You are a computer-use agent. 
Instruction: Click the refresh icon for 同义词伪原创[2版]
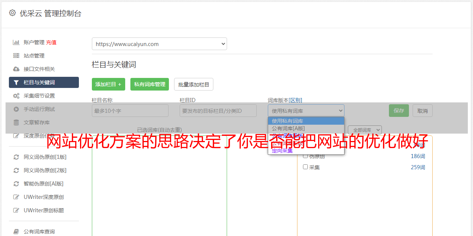[x=16, y=170]
